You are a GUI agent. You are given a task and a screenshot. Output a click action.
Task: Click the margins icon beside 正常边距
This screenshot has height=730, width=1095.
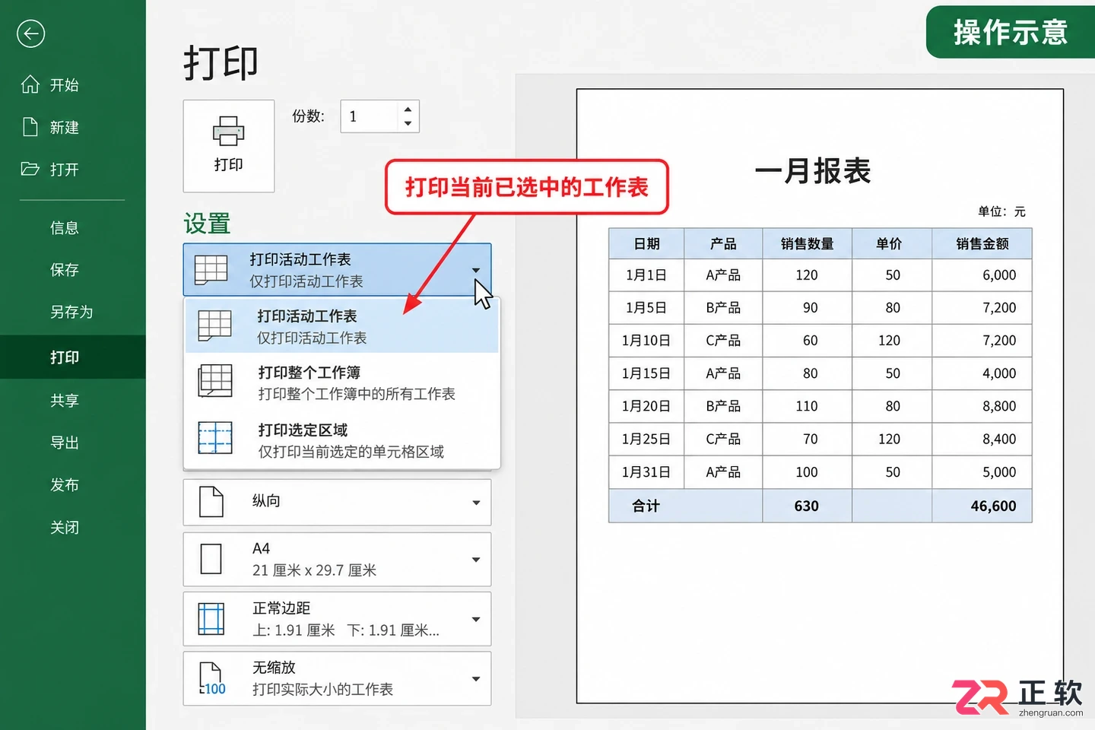click(211, 618)
